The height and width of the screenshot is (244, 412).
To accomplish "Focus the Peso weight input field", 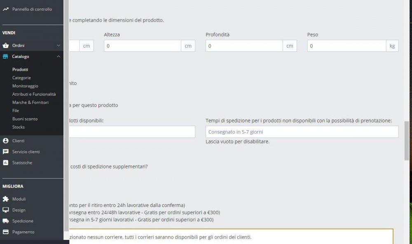I will [x=346, y=46].
